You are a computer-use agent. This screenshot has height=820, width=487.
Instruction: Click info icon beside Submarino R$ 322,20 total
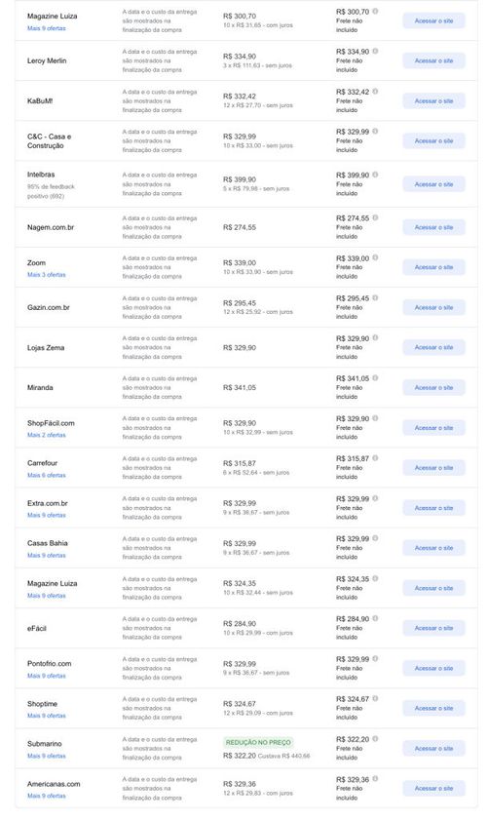[x=375, y=739]
